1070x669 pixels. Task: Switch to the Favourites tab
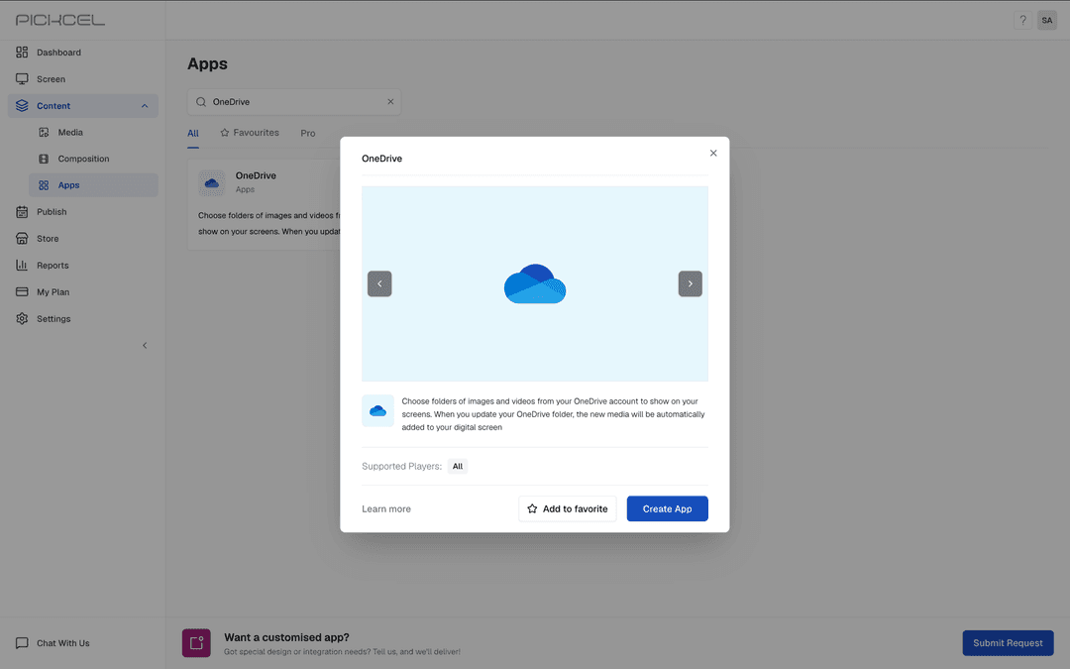(250, 133)
